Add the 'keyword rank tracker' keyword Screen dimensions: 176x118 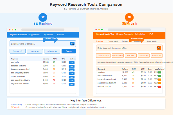point(72,84)
